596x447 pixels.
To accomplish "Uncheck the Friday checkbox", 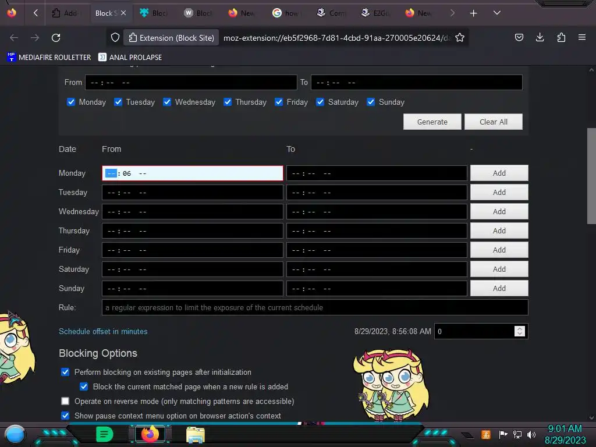I will coord(279,102).
